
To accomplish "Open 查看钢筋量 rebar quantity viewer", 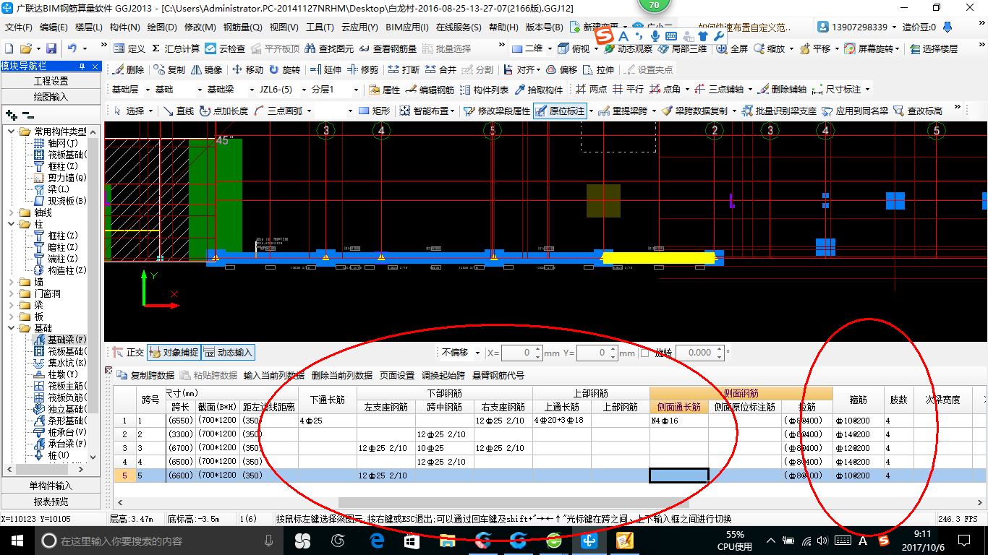I will click(x=388, y=49).
